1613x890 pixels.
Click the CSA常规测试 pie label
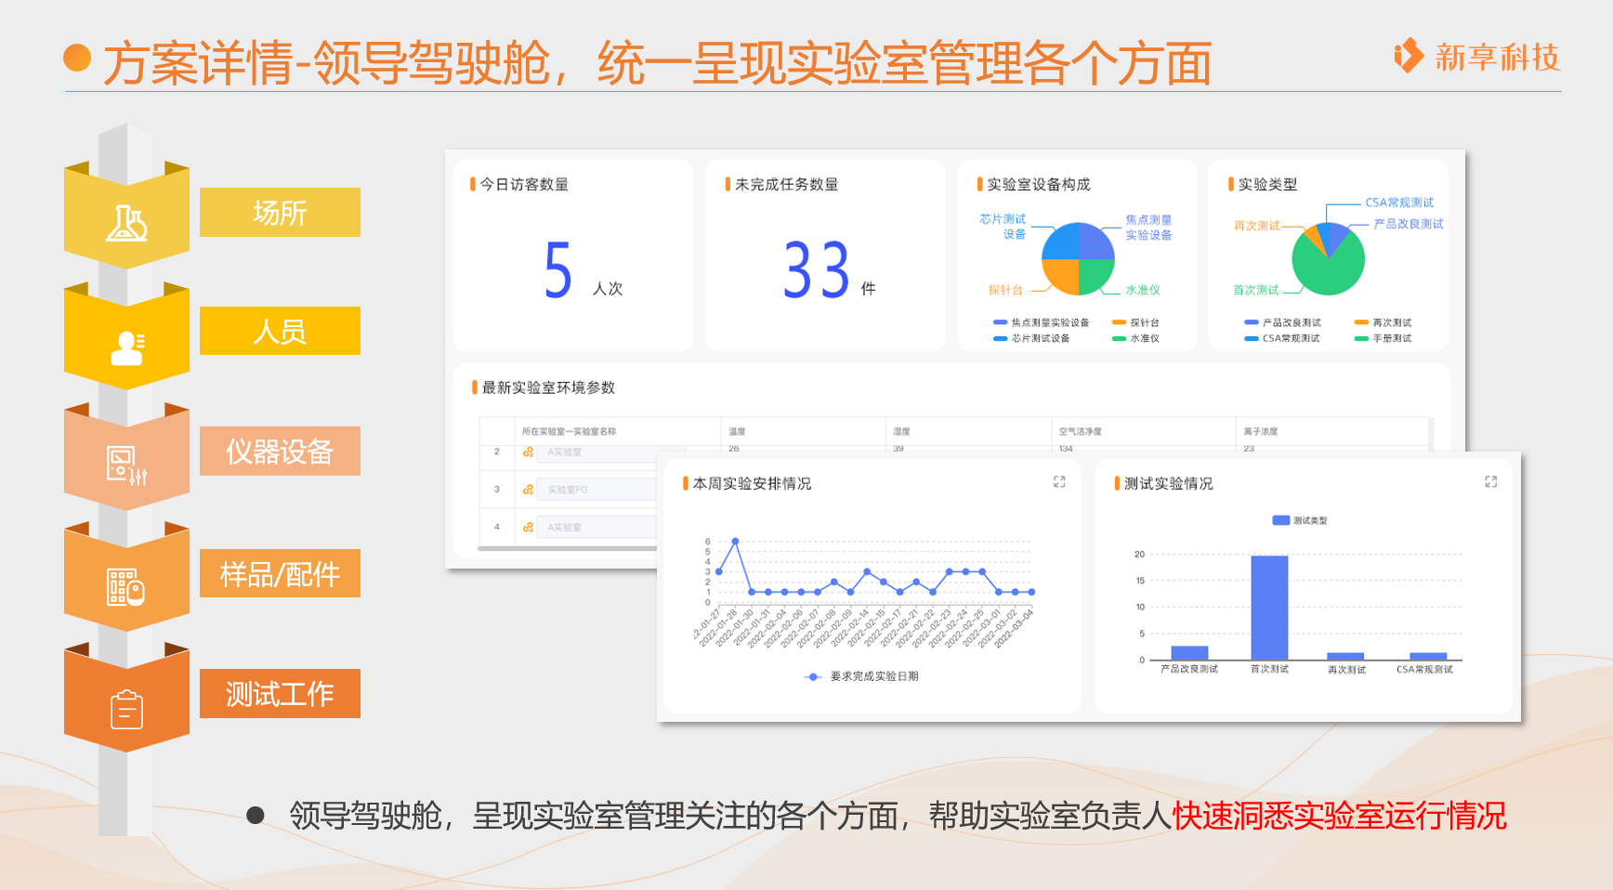tap(1399, 203)
